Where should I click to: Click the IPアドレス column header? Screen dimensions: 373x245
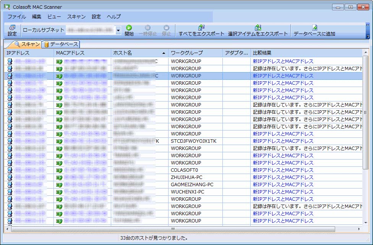29,53
